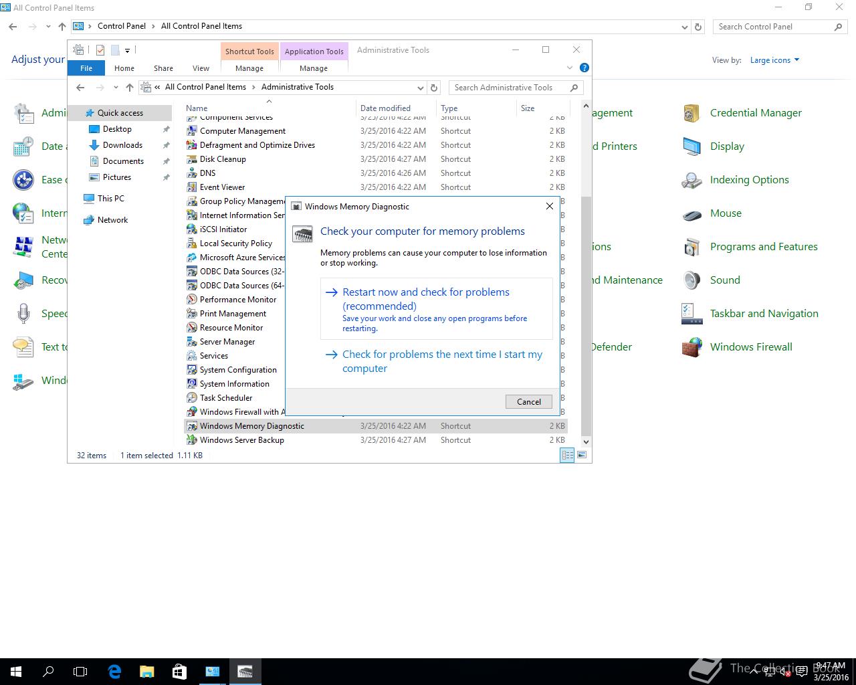Sort by the Date modified column header

385,108
